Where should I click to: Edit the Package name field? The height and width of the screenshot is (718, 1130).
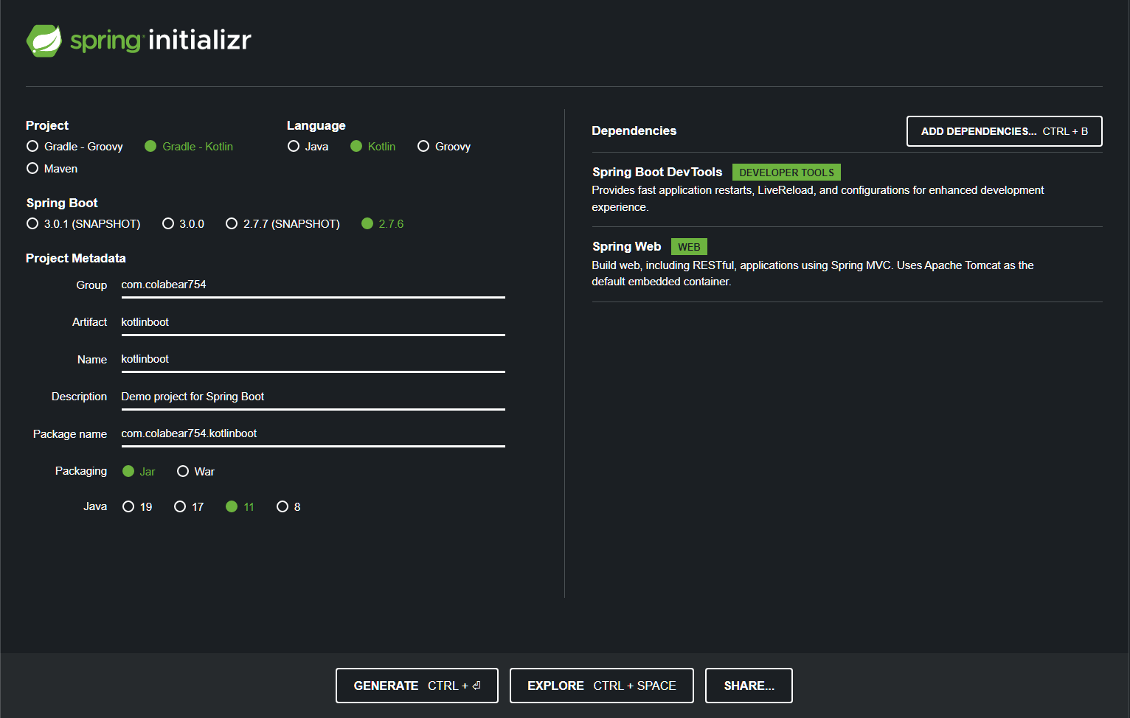click(313, 434)
